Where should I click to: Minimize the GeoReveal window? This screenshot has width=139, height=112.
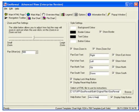[127, 4]
